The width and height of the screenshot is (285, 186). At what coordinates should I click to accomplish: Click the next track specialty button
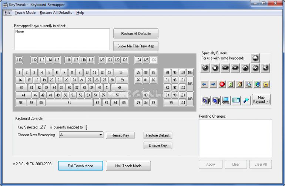click(x=235, y=68)
